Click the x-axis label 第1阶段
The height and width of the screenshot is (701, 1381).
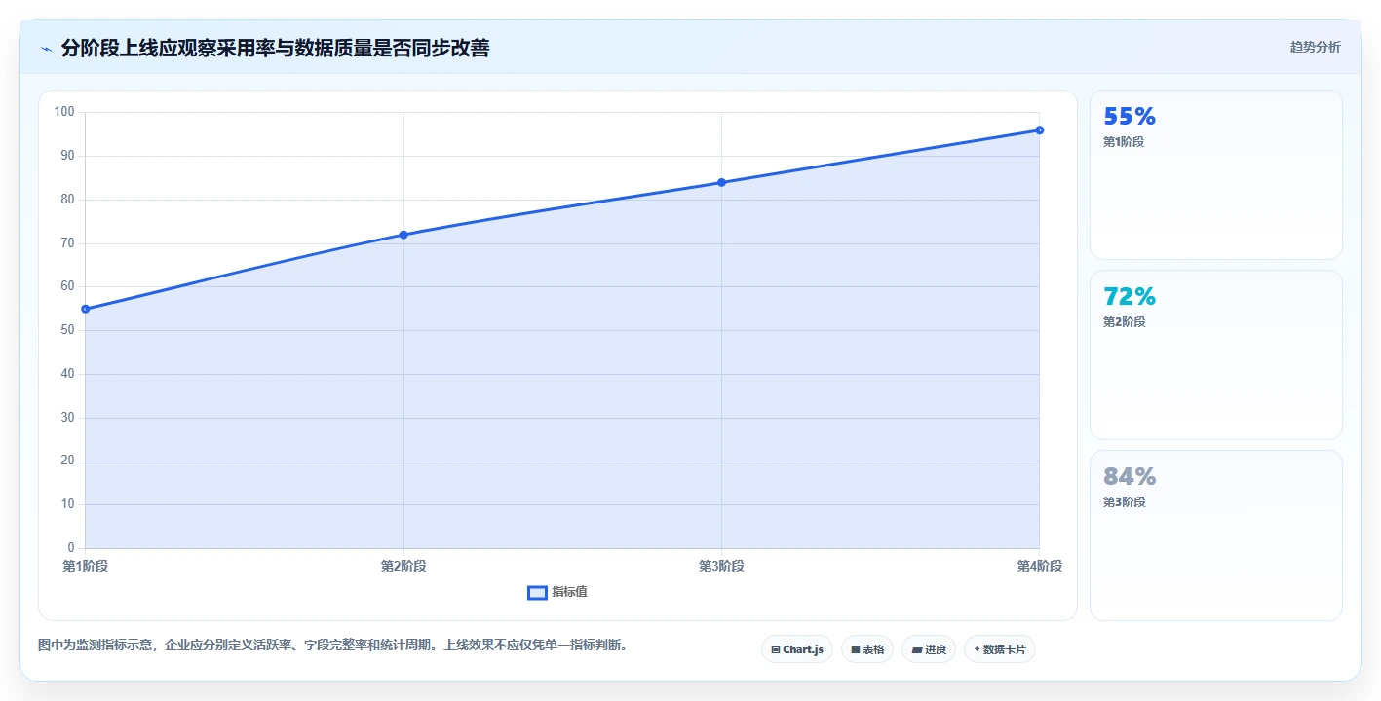(x=86, y=566)
